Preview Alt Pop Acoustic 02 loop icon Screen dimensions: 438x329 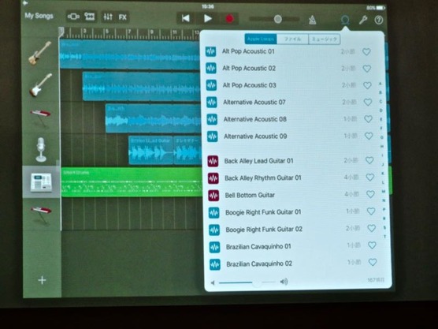click(211, 69)
